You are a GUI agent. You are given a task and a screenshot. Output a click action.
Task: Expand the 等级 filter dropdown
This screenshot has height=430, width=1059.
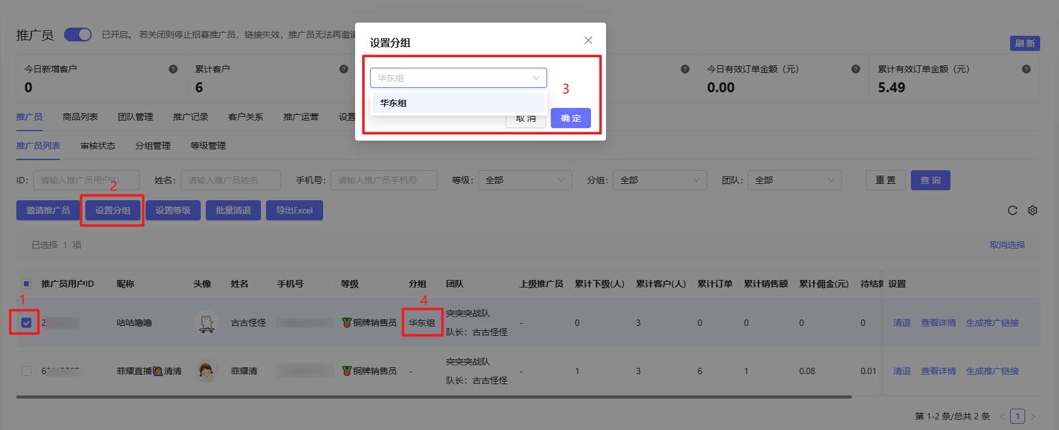tap(524, 180)
